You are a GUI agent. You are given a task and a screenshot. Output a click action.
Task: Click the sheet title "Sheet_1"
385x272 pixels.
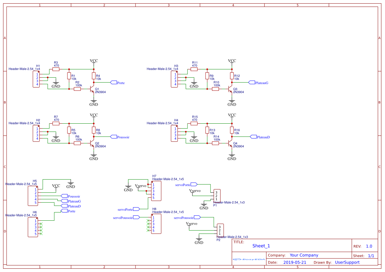(x=261, y=246)
